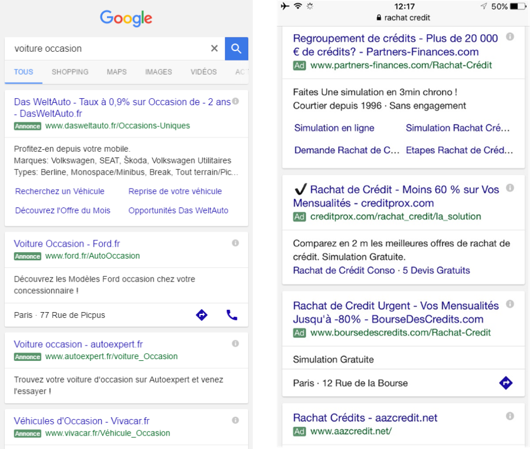The width and height of the screenshot is (532, 449).
Task: Open Rachat de Credit Urgent headline link
Action: (396, 312)
